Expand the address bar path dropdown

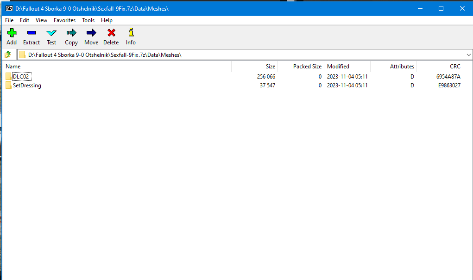click(x=468, y=55)
